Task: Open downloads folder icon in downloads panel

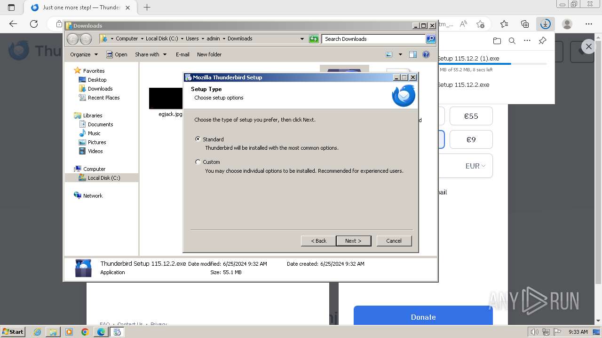Action: pos(497,41)
